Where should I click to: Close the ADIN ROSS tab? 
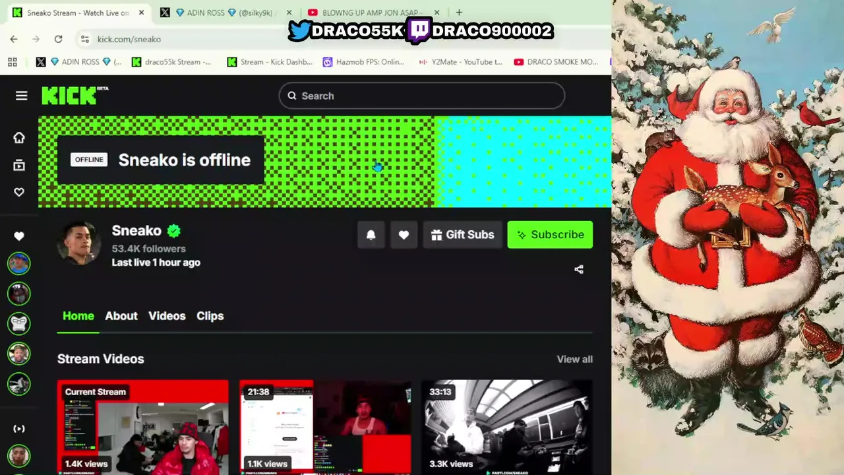pos(289,13)
